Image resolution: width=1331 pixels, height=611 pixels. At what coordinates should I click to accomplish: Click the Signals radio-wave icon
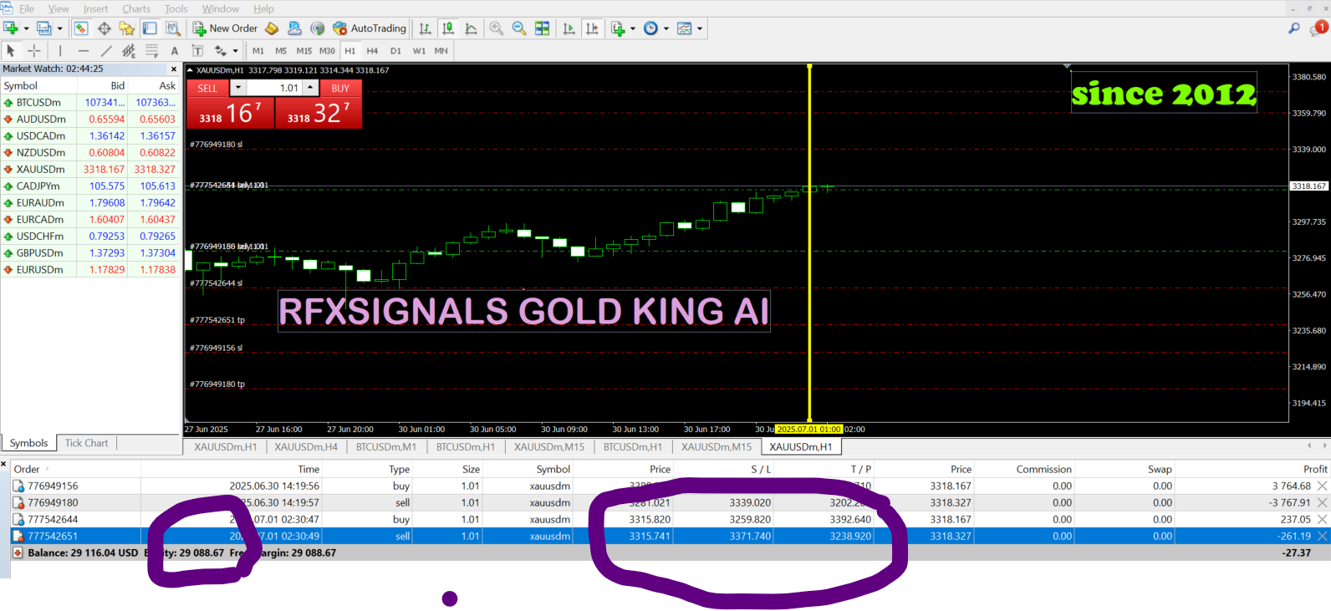coord(318,28)
